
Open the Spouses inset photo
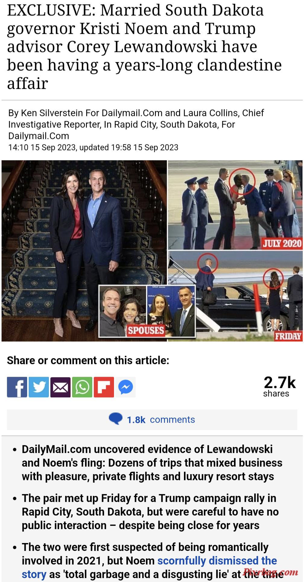click(x=147, y=311)
